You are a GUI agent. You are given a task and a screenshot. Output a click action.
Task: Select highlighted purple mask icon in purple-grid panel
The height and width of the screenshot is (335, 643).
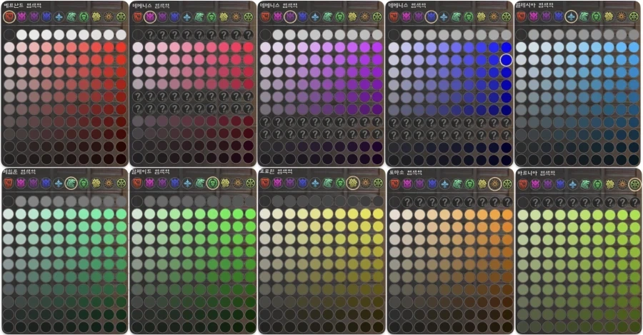coord(290,17)
